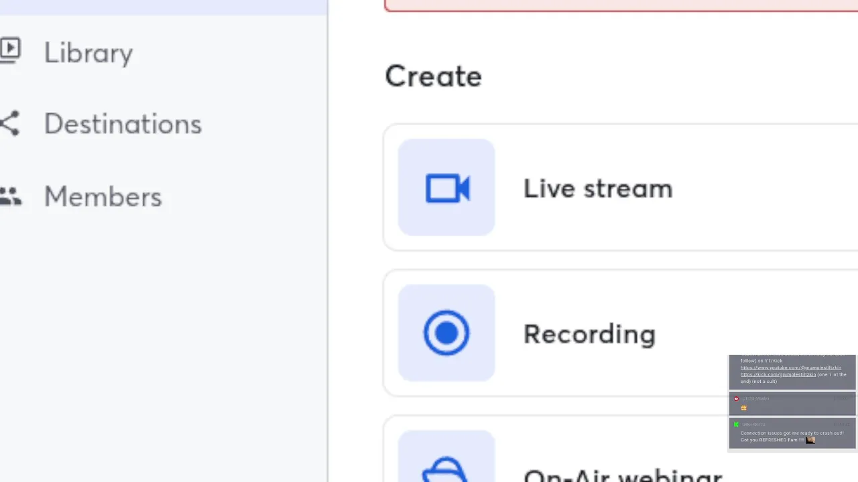Image resolution: width=858 pixels, height=482 pixels.
Task: Click the blue video camera Live stream icon
Action: click(447, 188)
